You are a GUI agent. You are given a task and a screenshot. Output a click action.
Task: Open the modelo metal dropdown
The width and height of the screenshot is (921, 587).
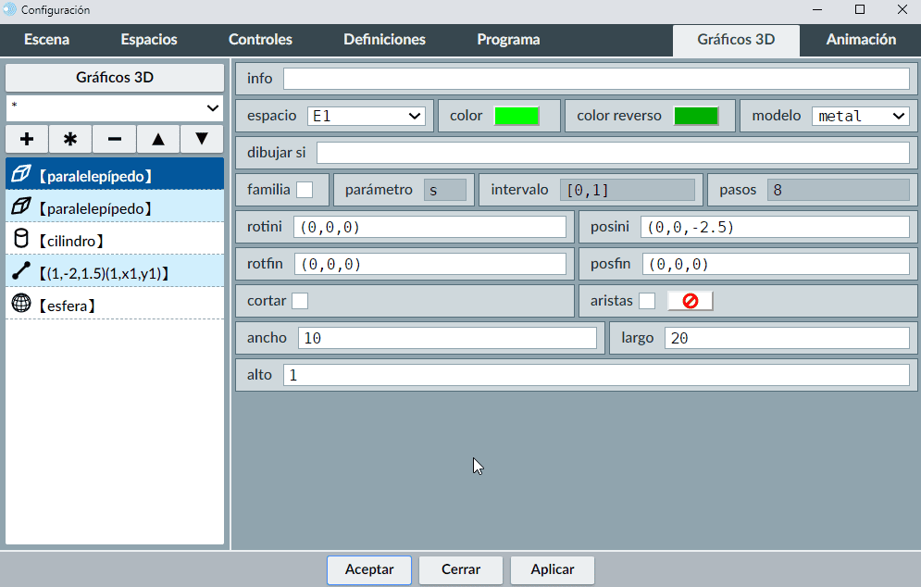coord(860,116)
